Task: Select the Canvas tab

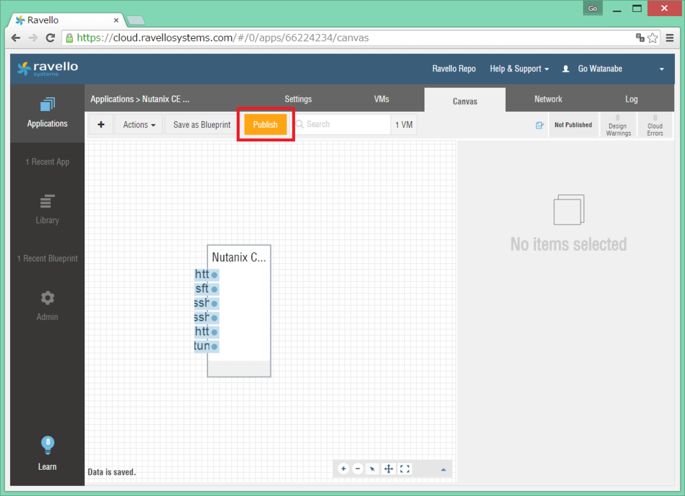Action: pyautogui.click(x=465, y=100)
